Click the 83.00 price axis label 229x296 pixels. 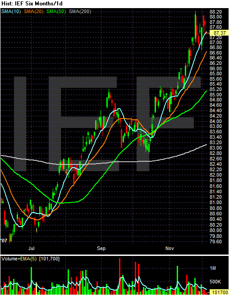tap(215, 148)
